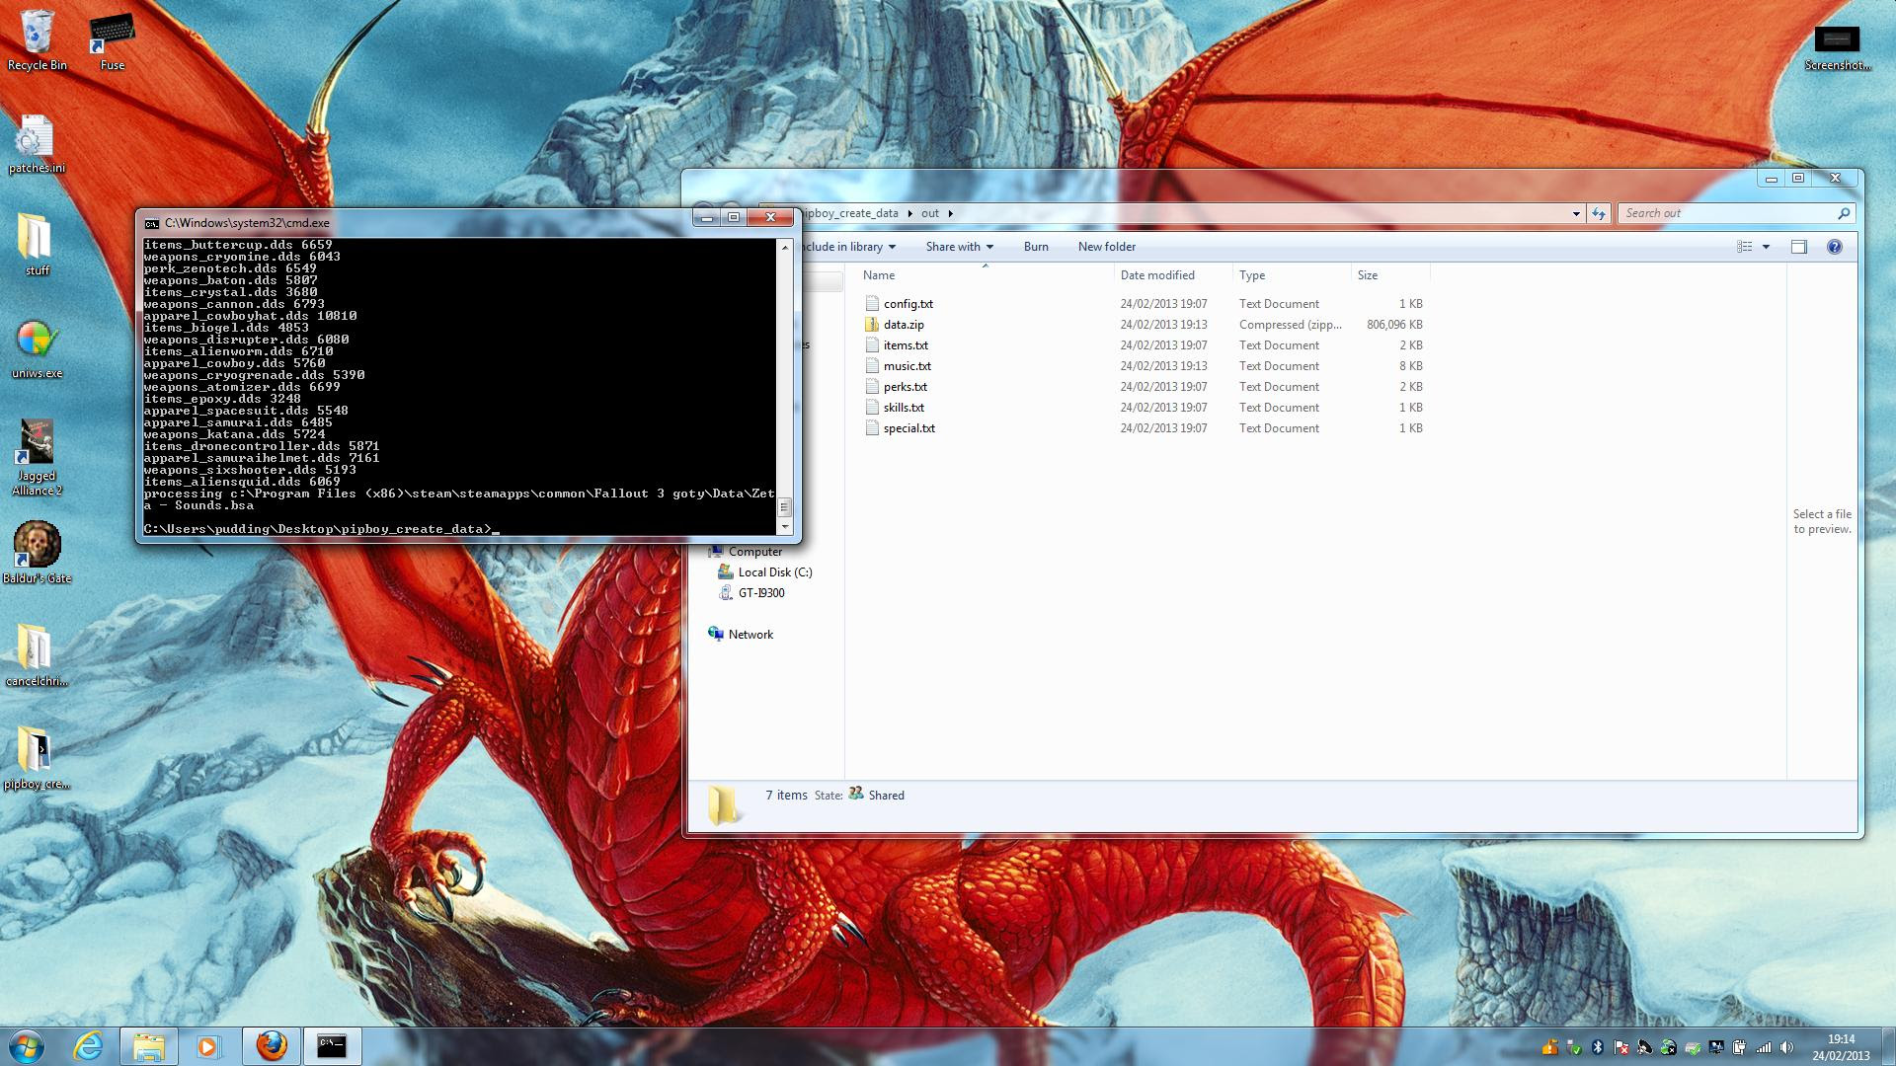The height and width of the screenshot is (1066, 1896).
Task: Open Explorer Help question mark icon
Action: point(1834,247)
